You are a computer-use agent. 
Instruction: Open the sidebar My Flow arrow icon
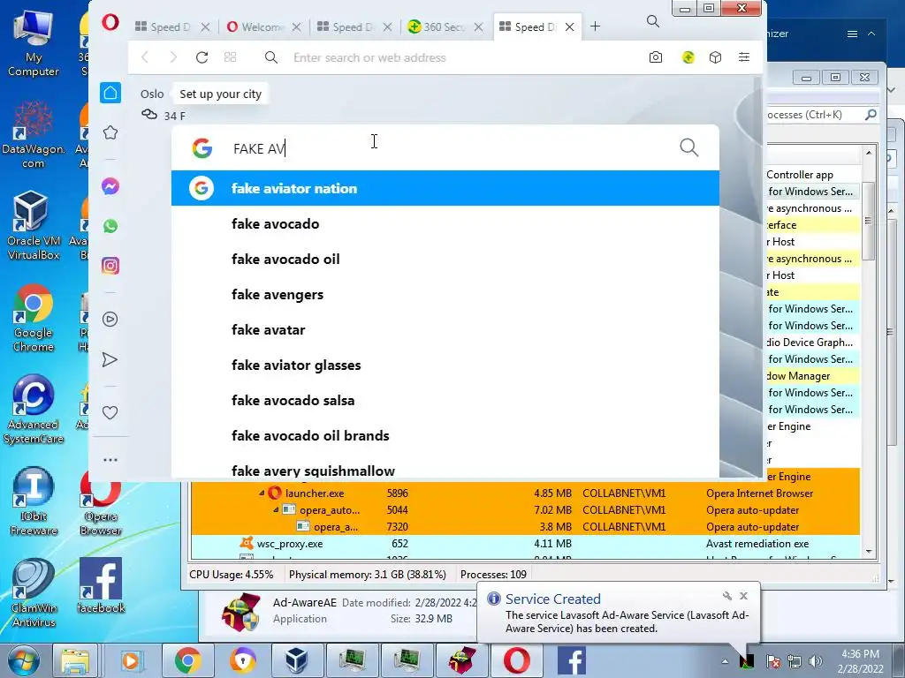[x=110, y=360]
